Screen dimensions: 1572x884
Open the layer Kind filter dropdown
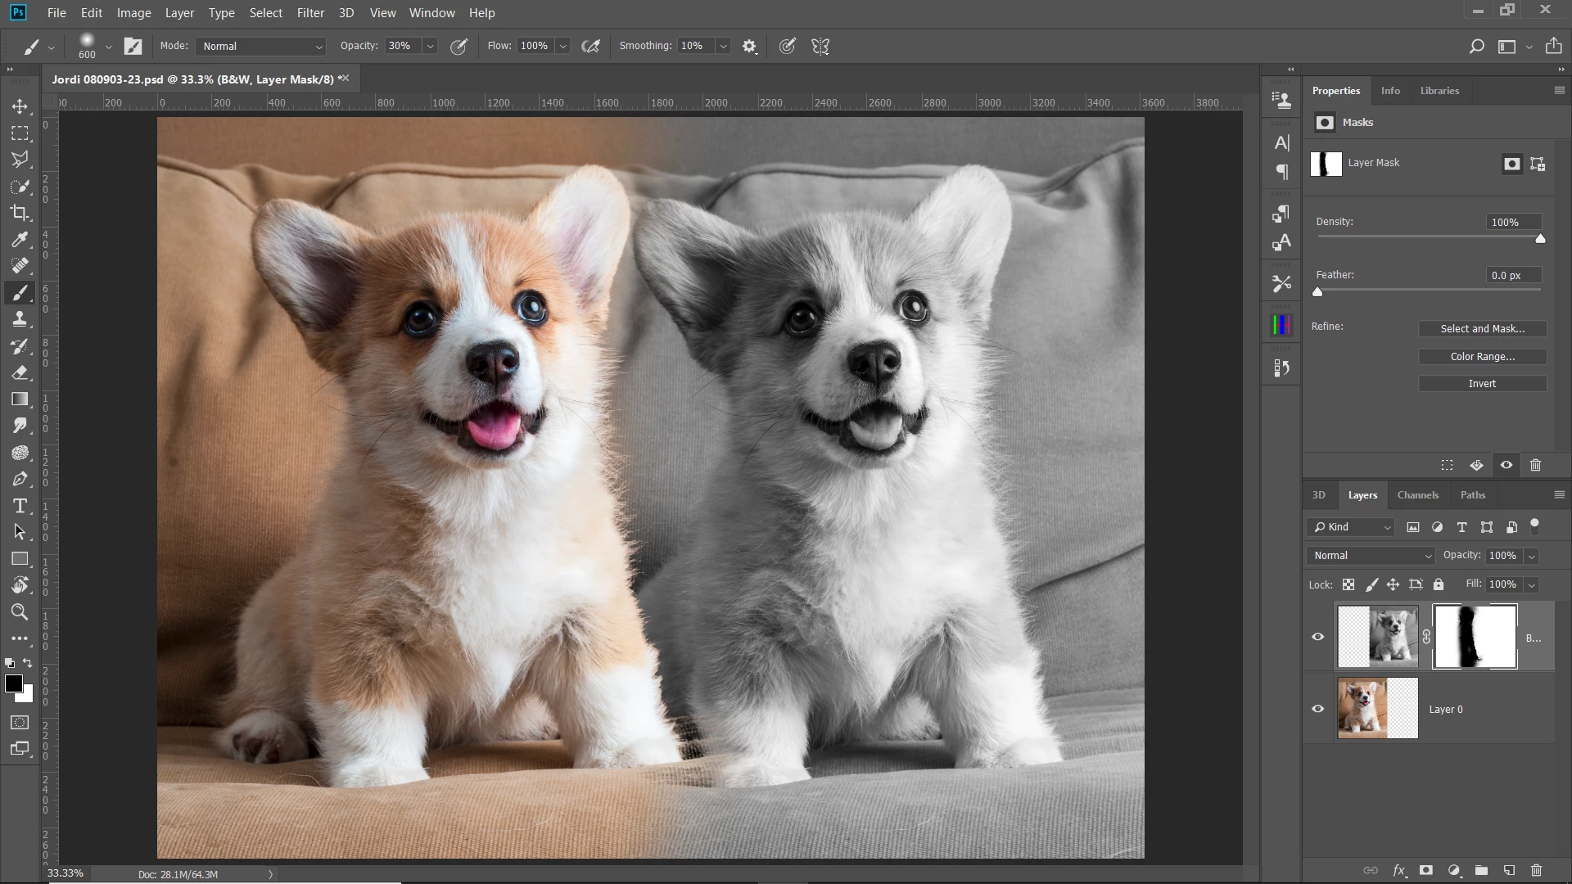(x=1352, y=527)
